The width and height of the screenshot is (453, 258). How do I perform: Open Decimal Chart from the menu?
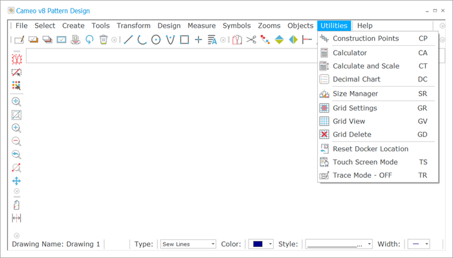pyautogui.click(x=378, y=79)
